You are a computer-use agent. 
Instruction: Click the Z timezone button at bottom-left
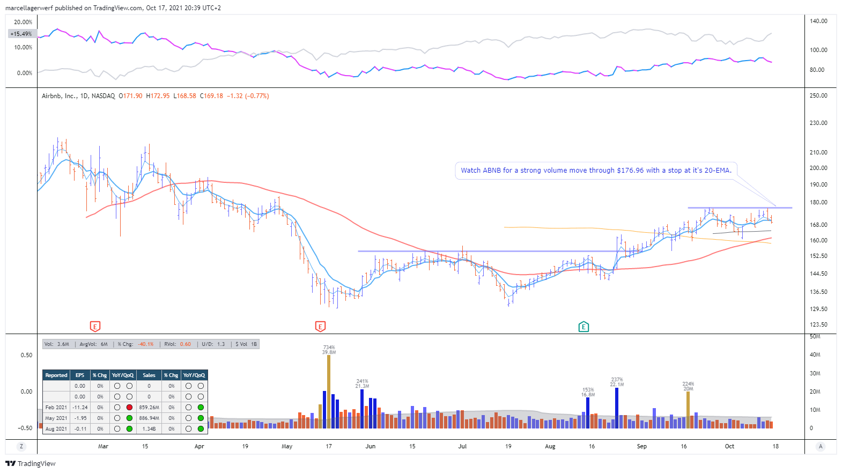(x=21, y=446)
